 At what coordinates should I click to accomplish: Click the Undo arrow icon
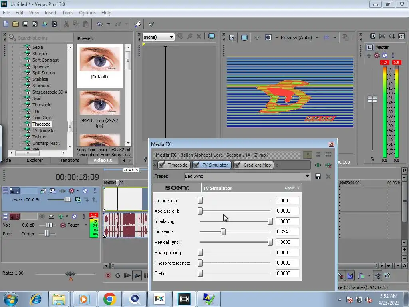point(100,24)
